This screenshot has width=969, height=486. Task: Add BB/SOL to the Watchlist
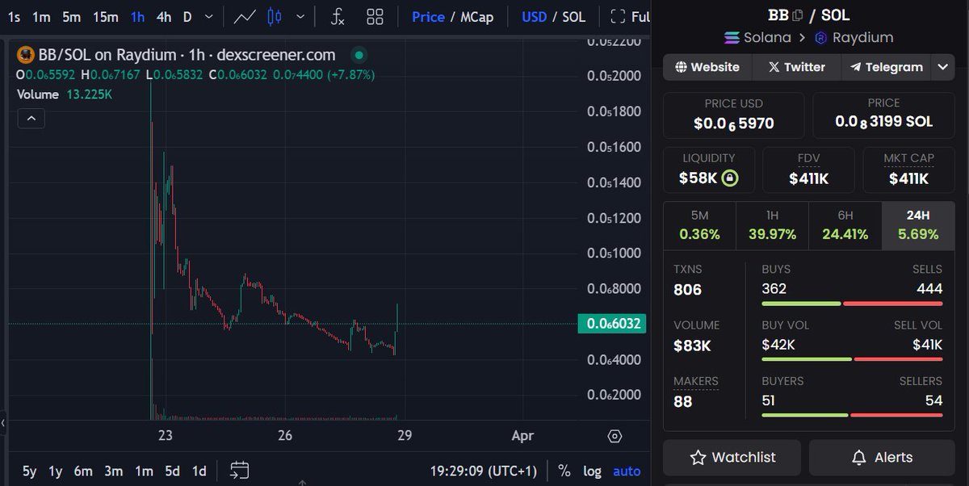(x=732, y=457)
